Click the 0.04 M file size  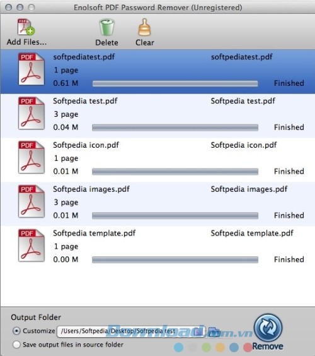[x=66, y=127]
